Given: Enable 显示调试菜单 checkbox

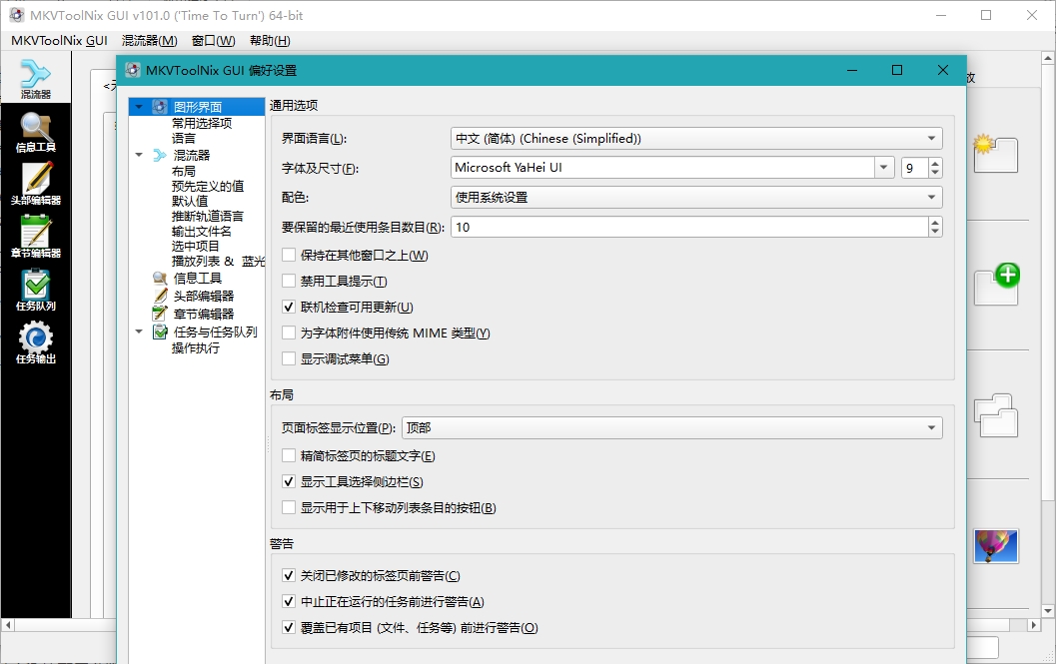Looking at the screenshot, I should pyautogui.click(x=289, y=358).
